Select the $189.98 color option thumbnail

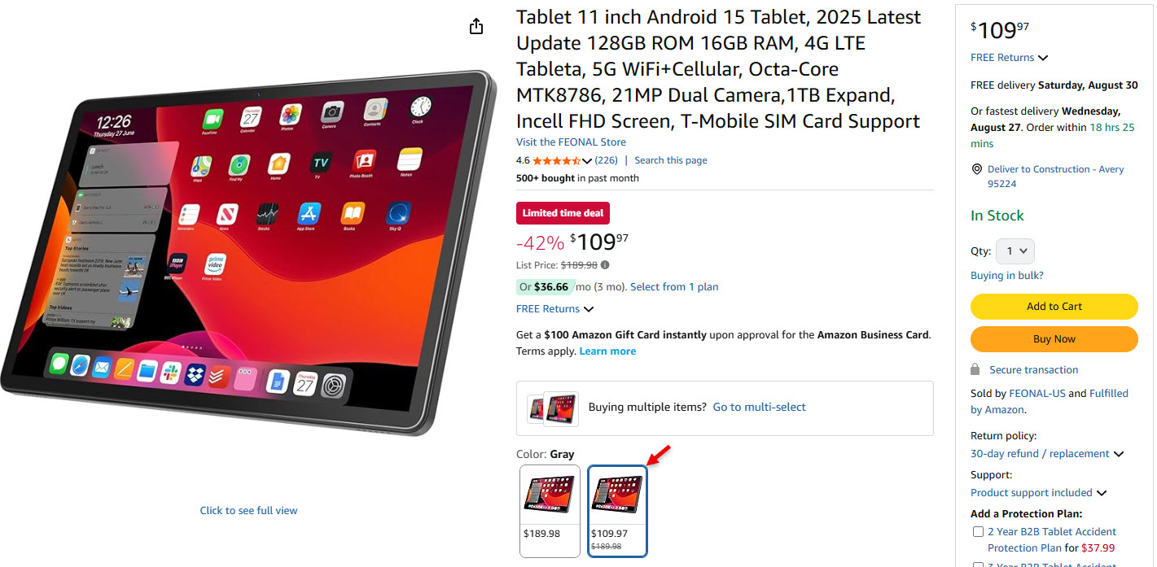[x=550, y=511]
